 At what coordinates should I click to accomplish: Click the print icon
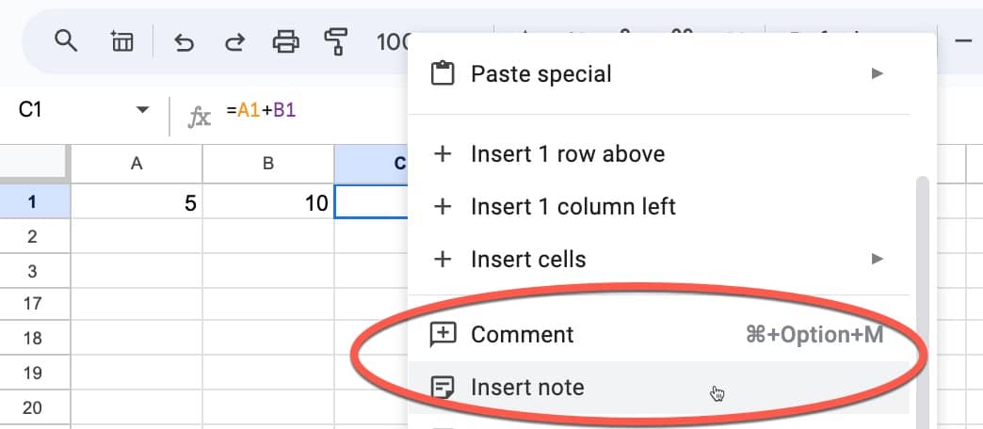point(286,42)
